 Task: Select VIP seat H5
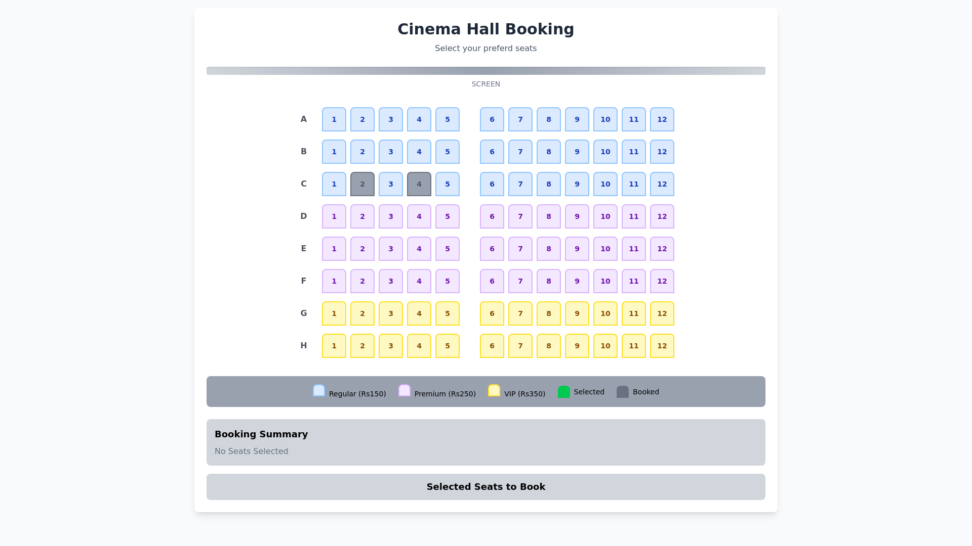(448, 346)
